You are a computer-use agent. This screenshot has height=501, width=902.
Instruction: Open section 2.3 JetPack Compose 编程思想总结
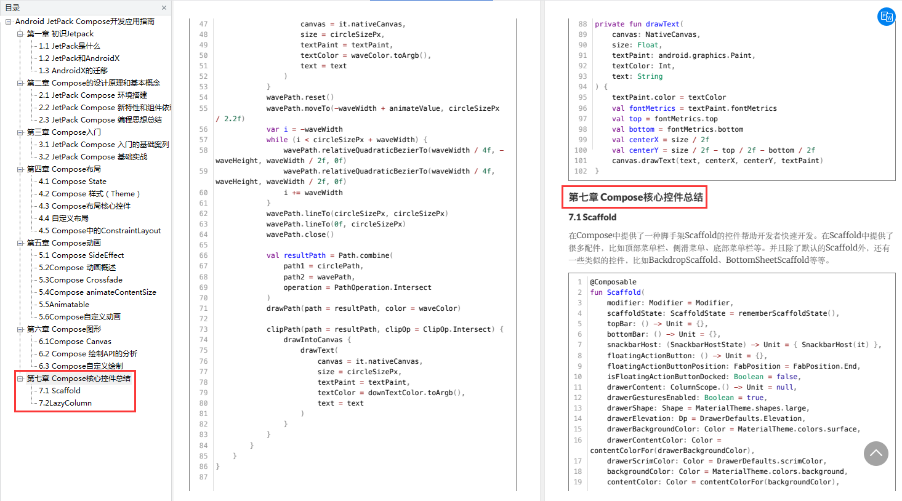(100, 120)
